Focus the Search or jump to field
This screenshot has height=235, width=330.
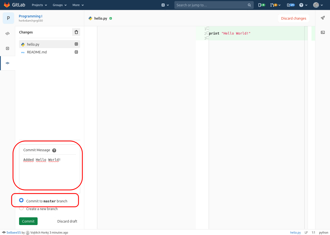211,5
